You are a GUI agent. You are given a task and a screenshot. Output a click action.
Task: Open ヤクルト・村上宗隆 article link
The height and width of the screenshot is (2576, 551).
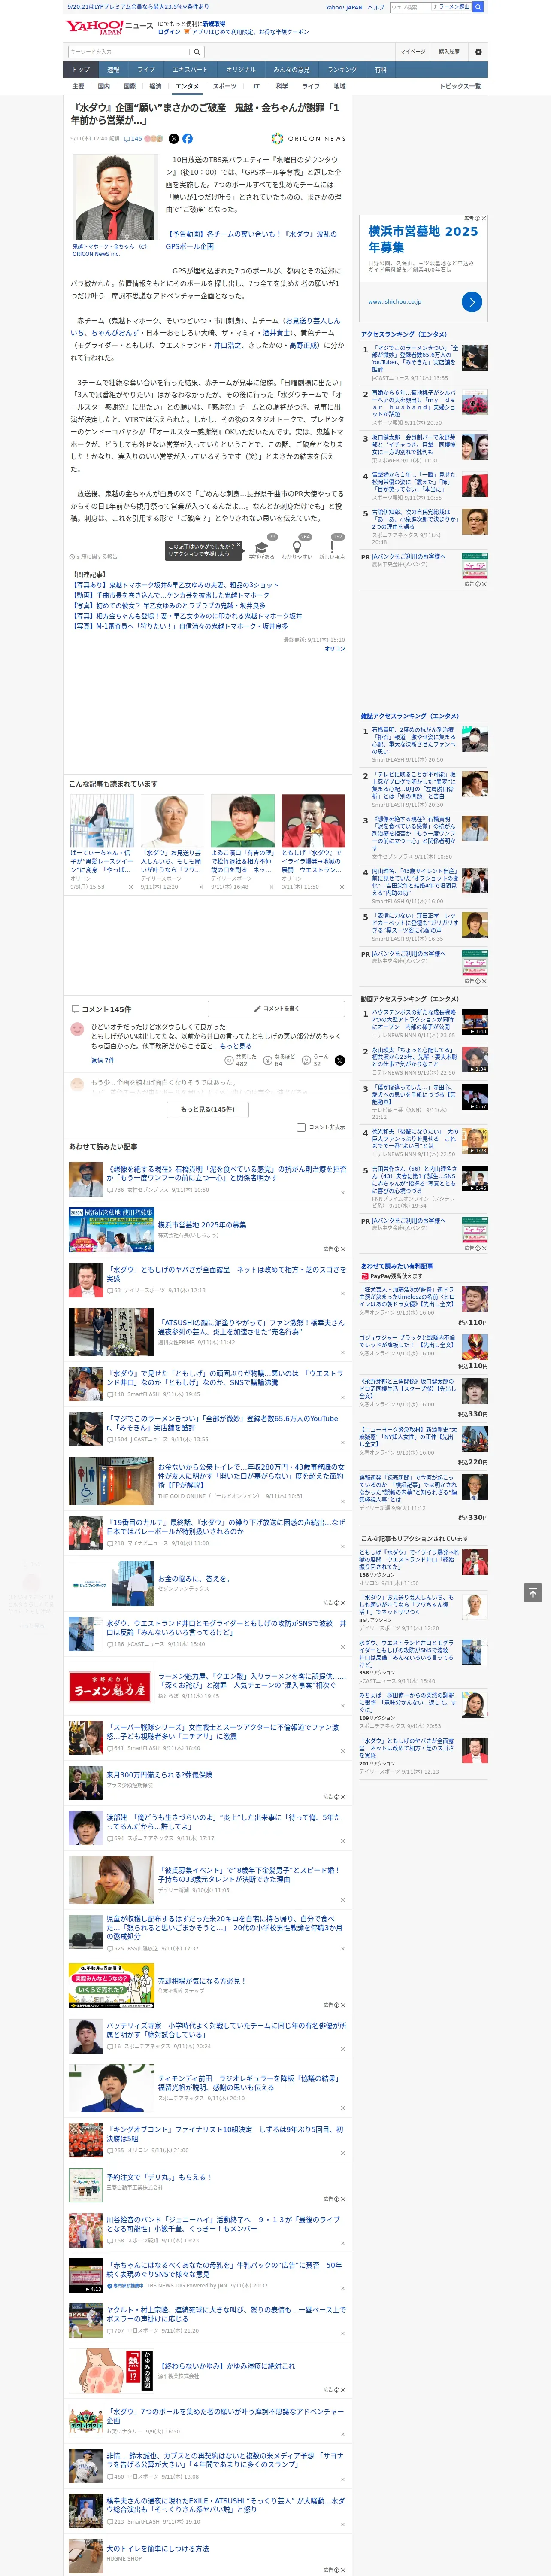(226, 2314)
